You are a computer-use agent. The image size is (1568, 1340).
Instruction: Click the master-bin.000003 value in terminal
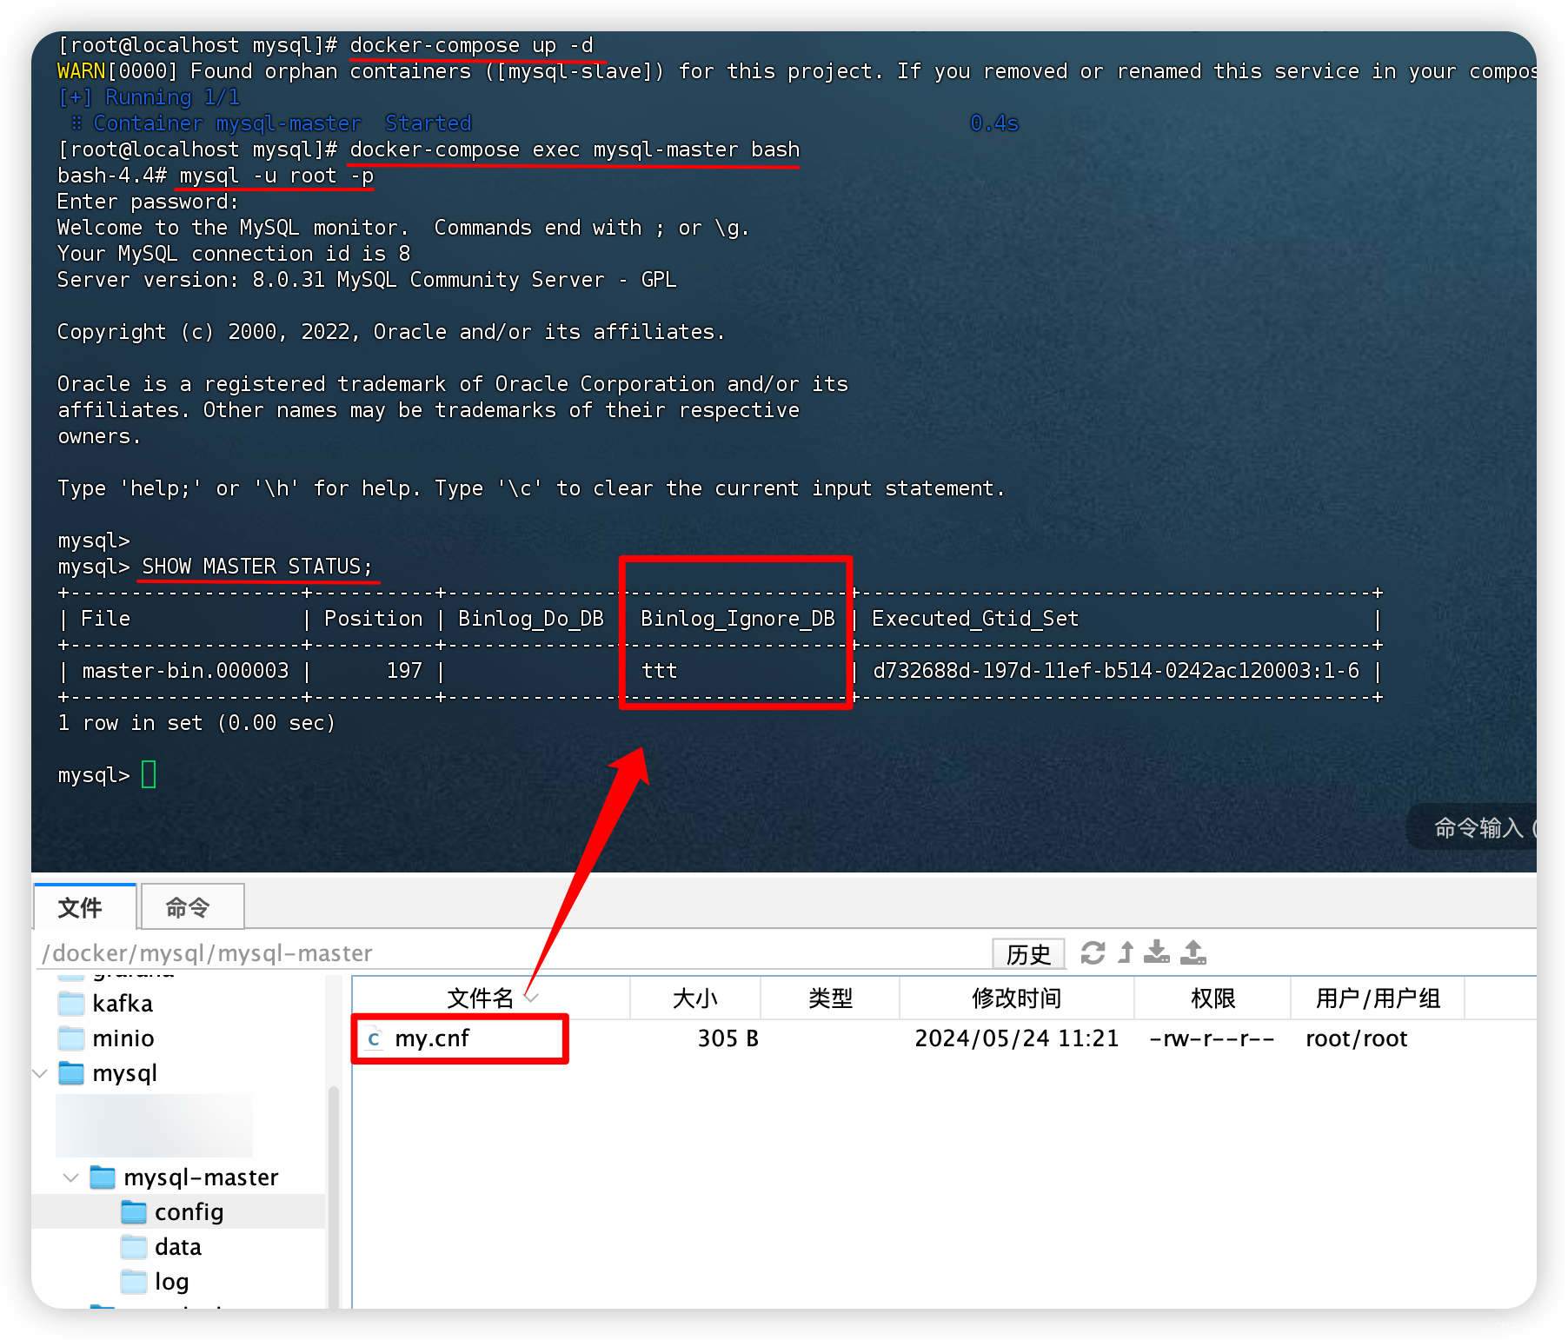(x=185, y=670)
